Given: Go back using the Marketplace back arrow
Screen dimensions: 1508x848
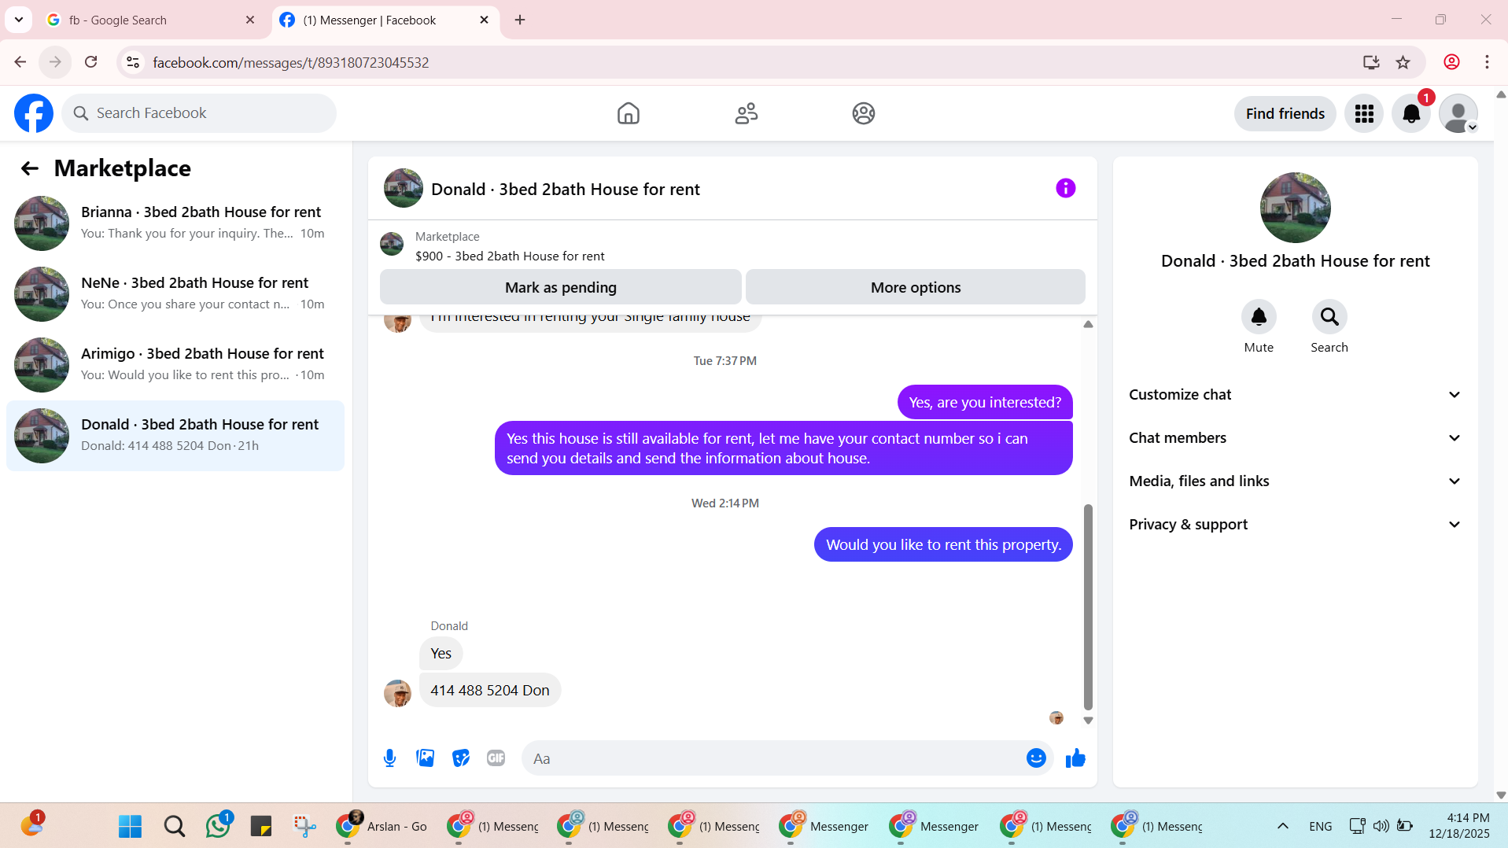Looking at the screenshot, I should tap(30, 168).
